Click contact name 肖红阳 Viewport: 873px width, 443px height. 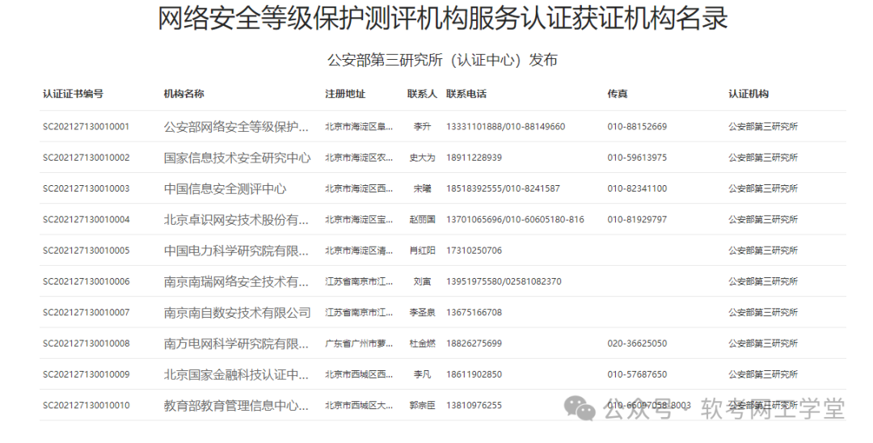[x=422, y=251]
